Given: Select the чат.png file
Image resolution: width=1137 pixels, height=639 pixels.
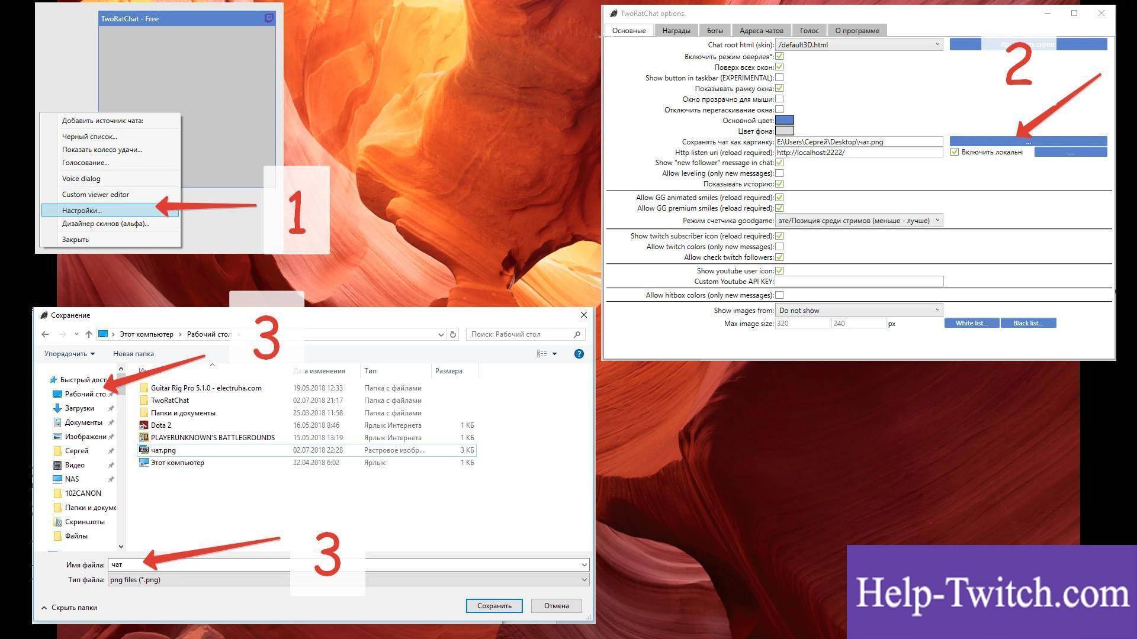Looking at the screenshot, I should coord(163,450).
